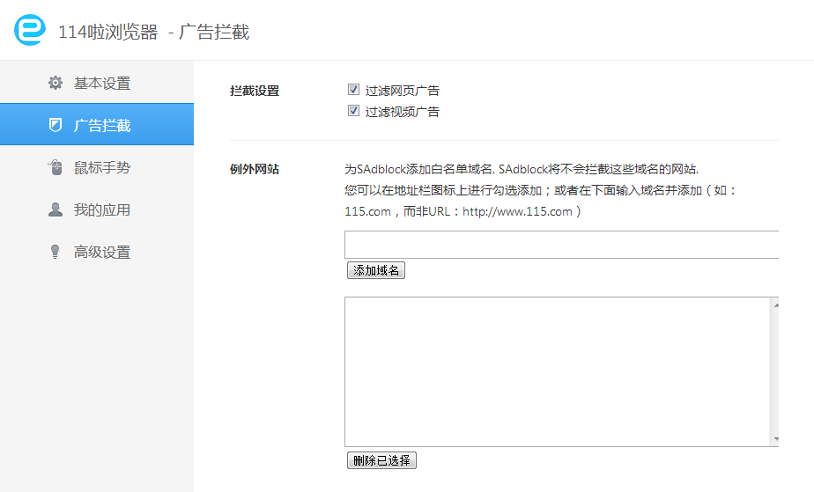Switch to 高级设置
Viewport: 814px width, 492px height.
click(97, 252)
